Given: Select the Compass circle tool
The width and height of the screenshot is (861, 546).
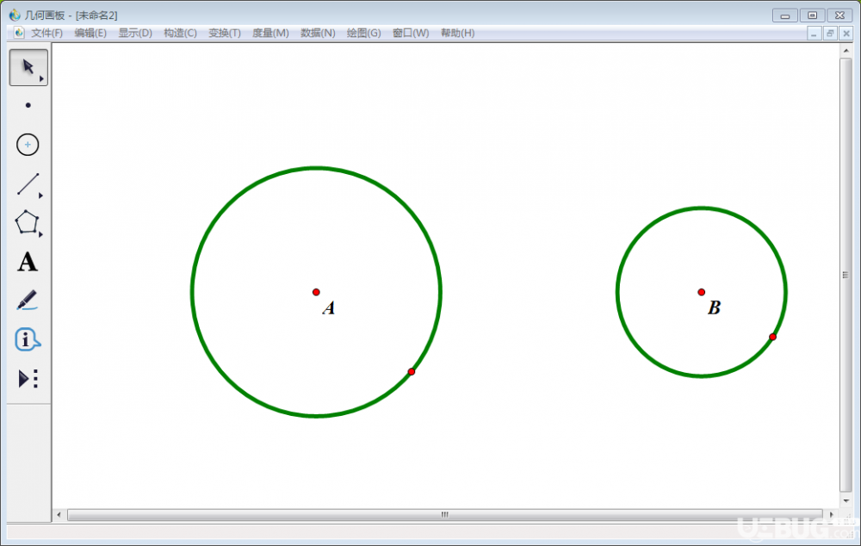Looking at the screenshot, I should [x=28, y=145].
